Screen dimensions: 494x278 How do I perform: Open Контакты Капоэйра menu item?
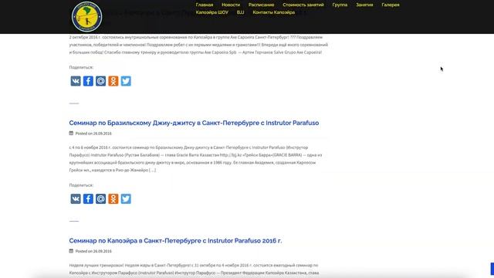(274, 12)
